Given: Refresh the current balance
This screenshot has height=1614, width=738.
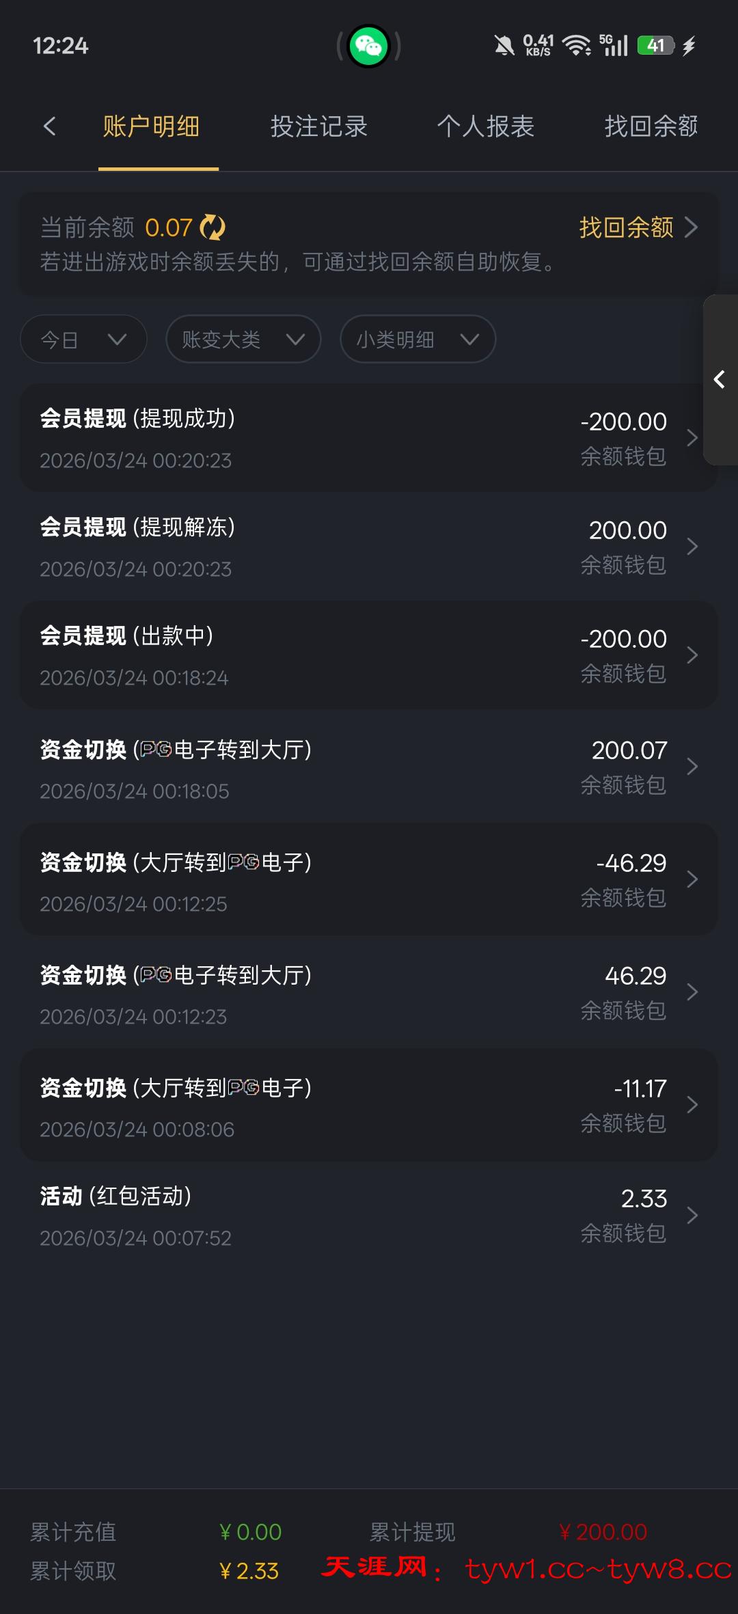Looking at the screenshot, I should [x=213, y=228].
